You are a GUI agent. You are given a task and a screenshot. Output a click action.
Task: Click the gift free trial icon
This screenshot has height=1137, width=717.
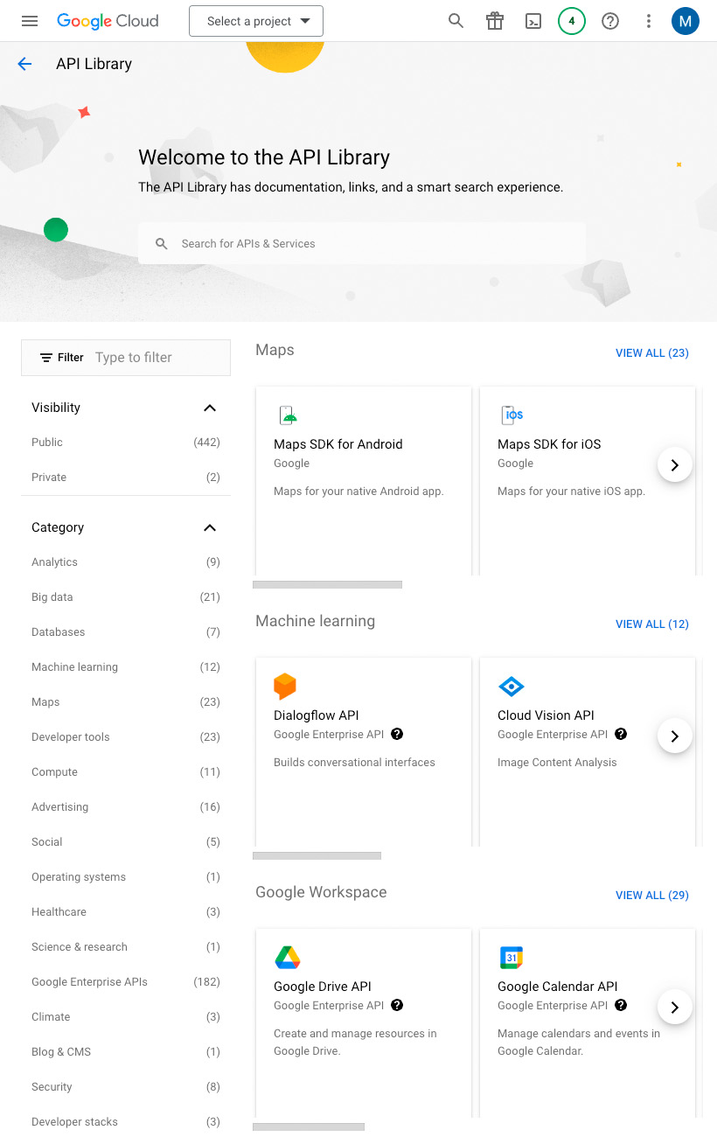[x=495, y=21]
